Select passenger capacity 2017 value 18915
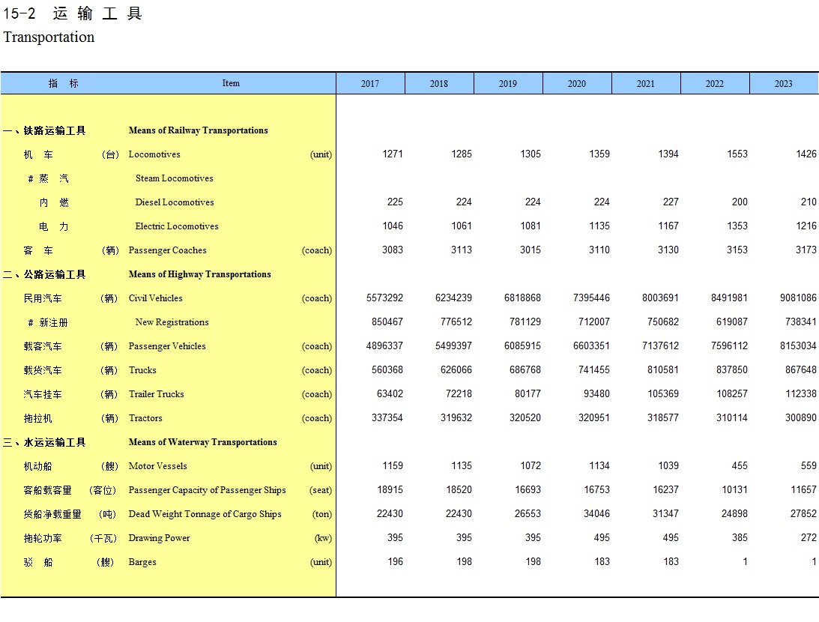Screen dimensions: 819x622 390,490
